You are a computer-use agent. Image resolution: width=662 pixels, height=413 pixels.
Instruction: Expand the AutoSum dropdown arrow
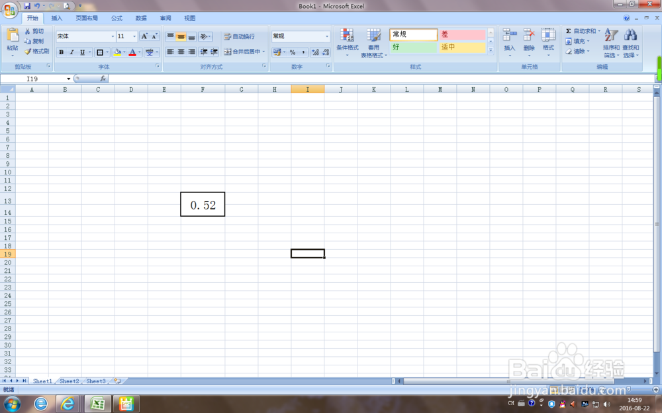click(x=598, y=31)
